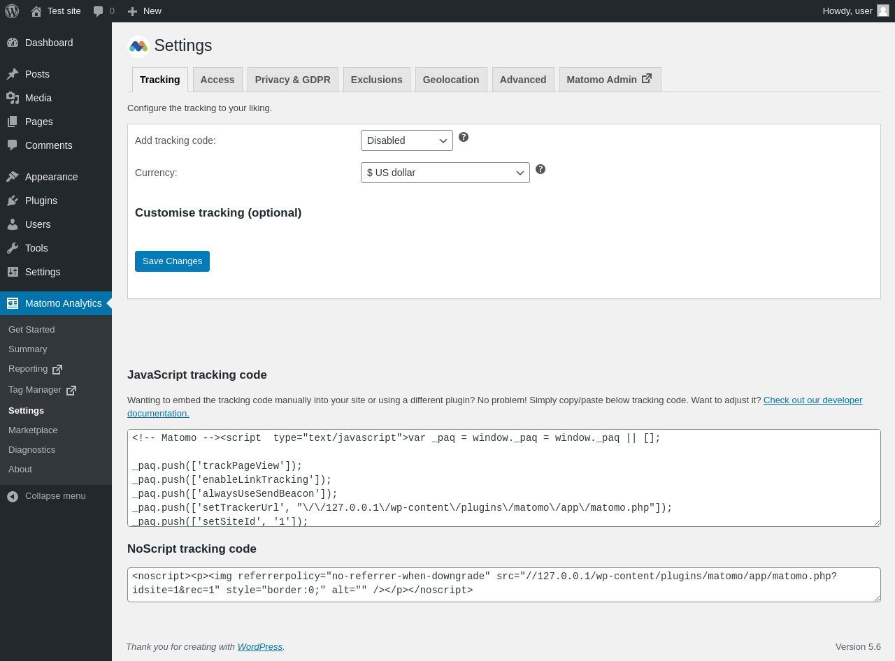
Task: Switch to the Privacy & GDPR tab
Action: [292, 80]
